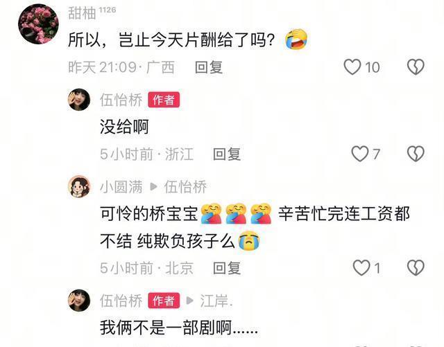Image resolution: width=444 pixels, height=347 pixels.
Task: Tap 伍怡桥 username above '没给啊'
Action: pos(121,100)
